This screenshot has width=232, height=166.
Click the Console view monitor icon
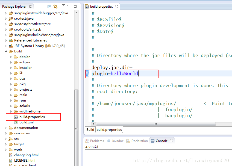click(152, 141)
